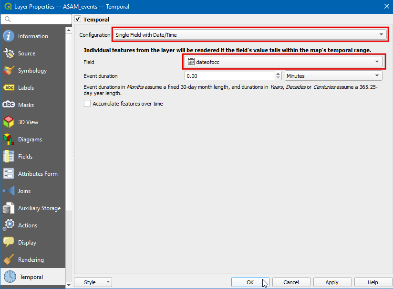Toggle the Temporal checkbox
The width and height of the screenshot is (393, 289).
78,19
